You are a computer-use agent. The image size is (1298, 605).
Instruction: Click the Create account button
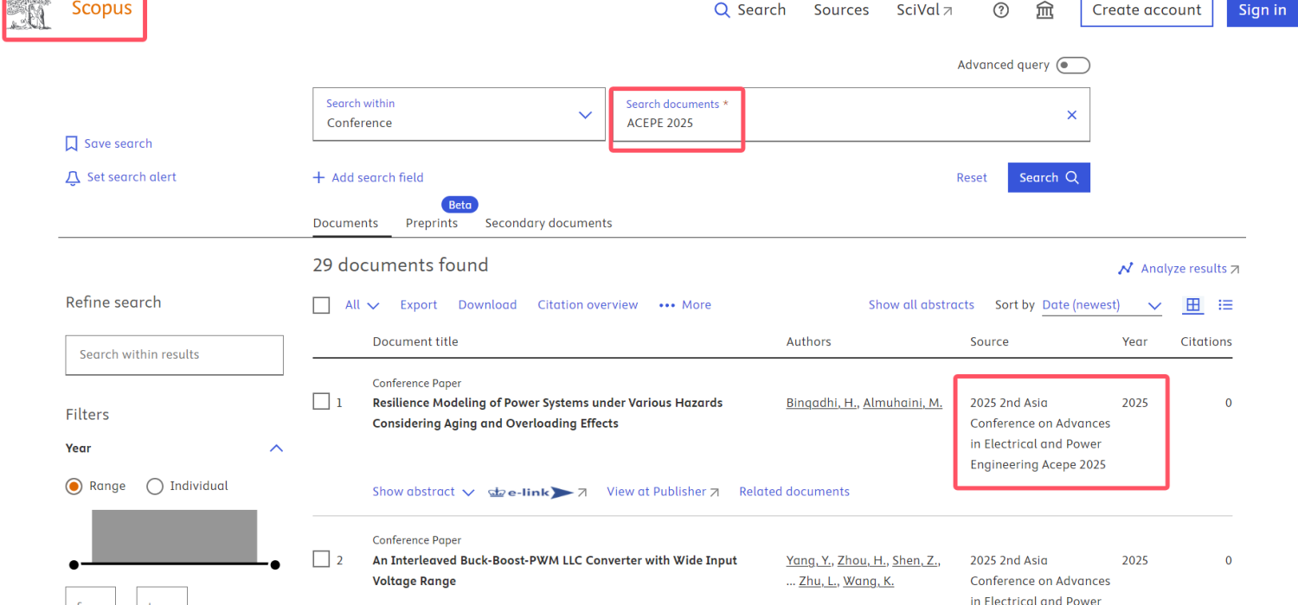coord(1147,10)
